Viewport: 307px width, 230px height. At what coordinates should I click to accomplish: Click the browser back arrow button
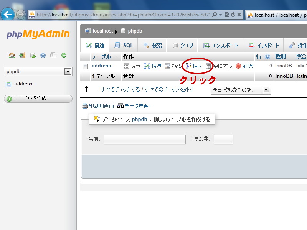tap(8, 15)
